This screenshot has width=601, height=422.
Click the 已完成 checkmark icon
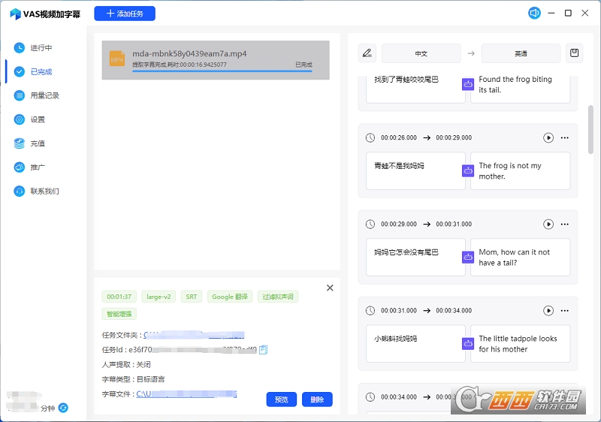20,71
